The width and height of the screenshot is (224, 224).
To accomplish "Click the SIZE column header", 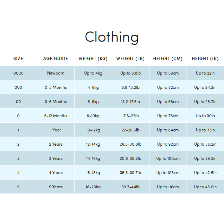I will [18, 59].
